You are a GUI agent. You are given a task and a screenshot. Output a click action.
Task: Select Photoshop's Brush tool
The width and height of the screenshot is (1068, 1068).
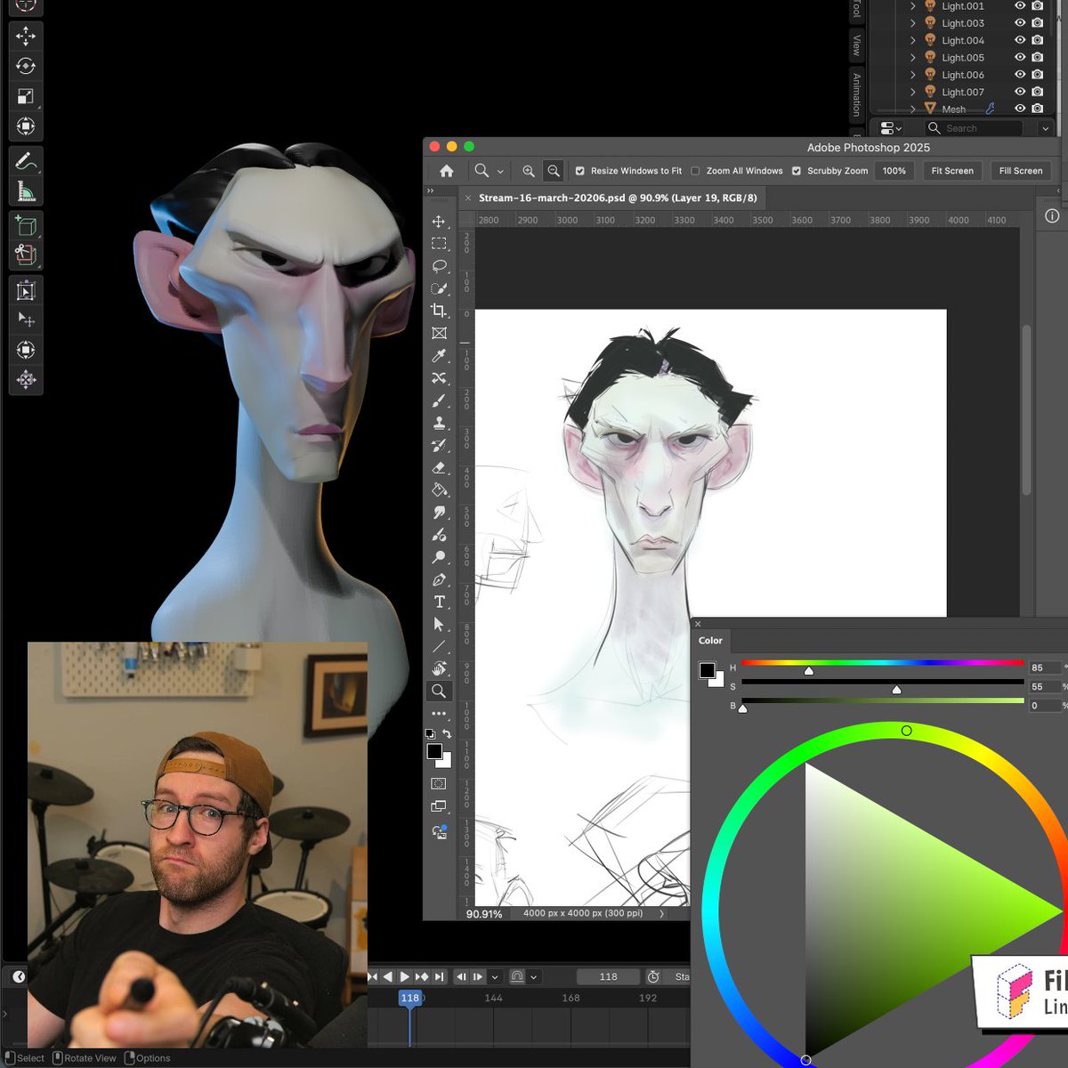click(439, 400)
